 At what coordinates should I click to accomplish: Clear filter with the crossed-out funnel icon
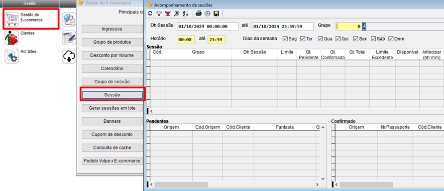click(168, 13)
